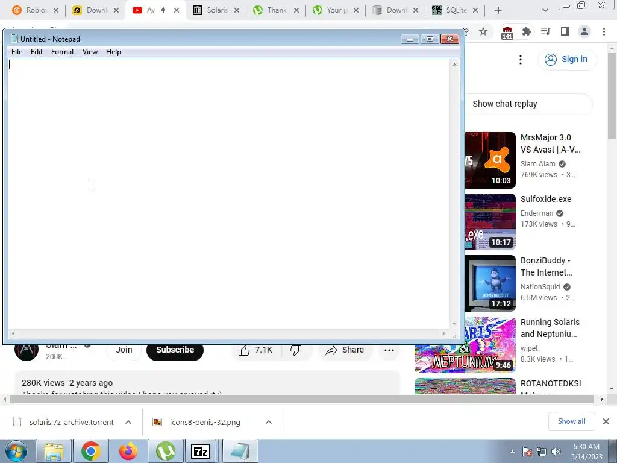Image resolution: width=617 pixels, height=463 pixels.
Task: Open the red extension icon showing 141
Action: point(507,33)
